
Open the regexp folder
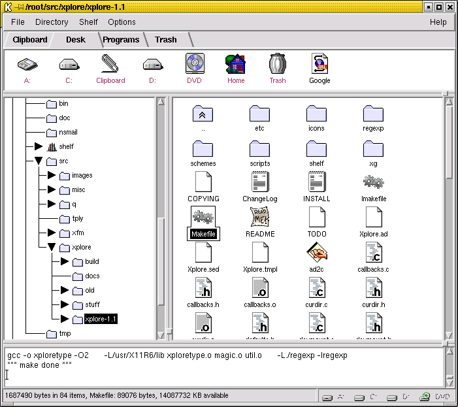point(373,114)
